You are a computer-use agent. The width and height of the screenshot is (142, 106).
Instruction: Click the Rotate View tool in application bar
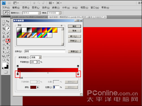pos(43,3)
